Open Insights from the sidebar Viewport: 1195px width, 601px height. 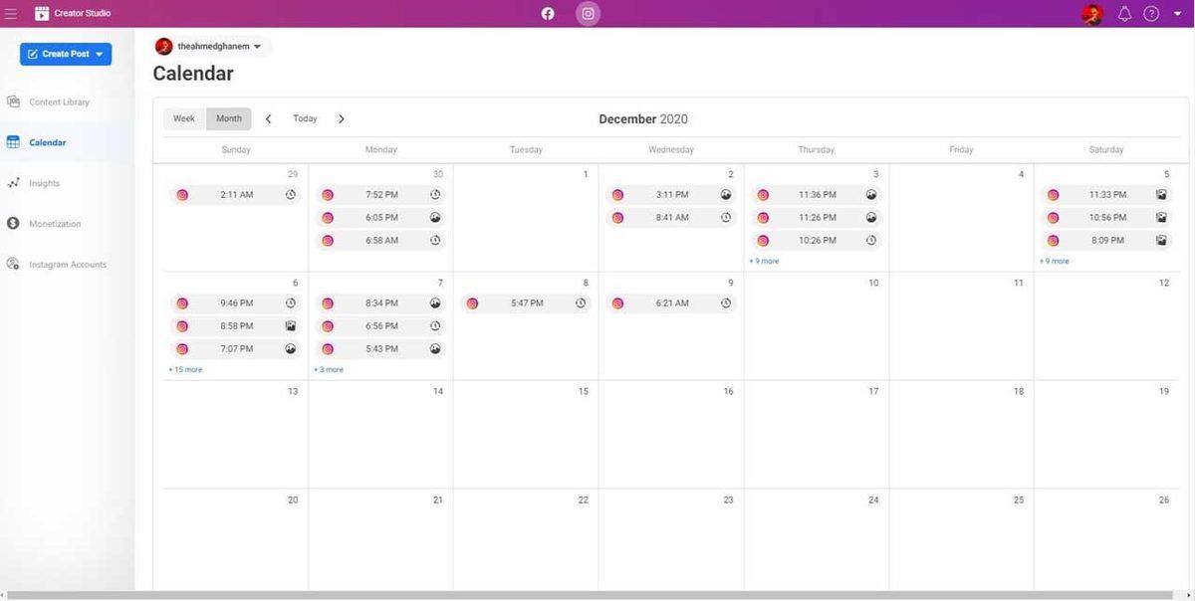tap(44, 183)
